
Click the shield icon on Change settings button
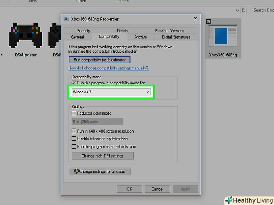point(76,171)
